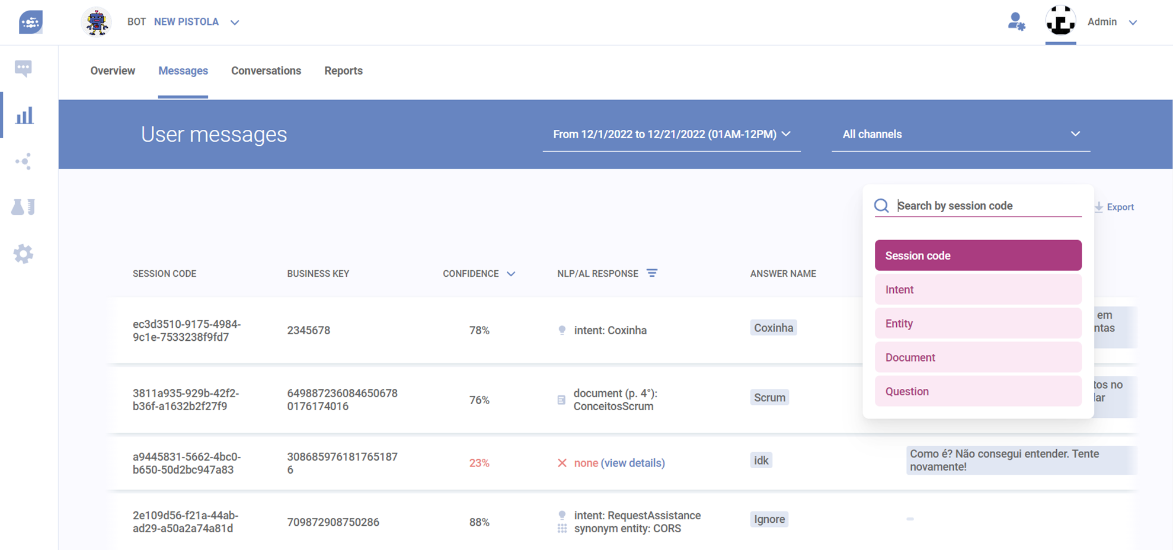Click the view details link
This screenshot has height=550, width=1173.
[x=632, y=463]
